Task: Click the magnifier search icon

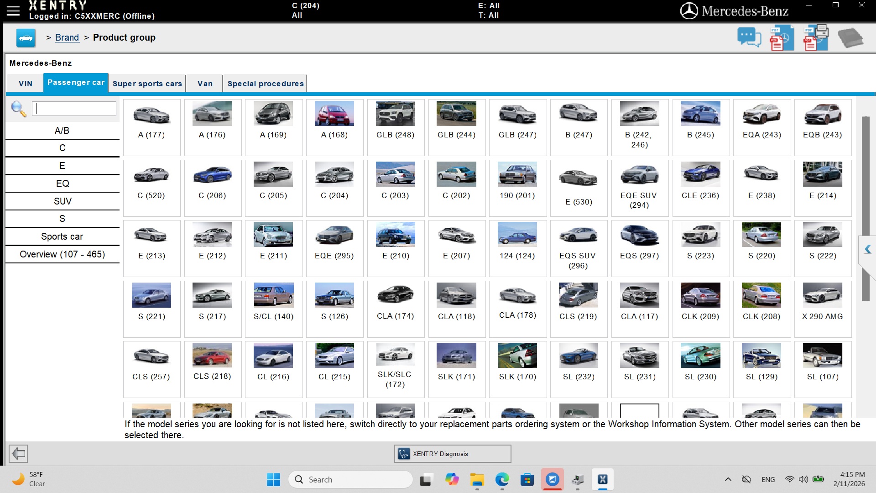Action: 18,109
